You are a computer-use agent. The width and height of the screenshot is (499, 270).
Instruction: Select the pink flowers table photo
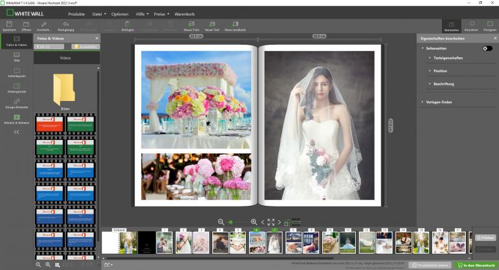(196, 177)
